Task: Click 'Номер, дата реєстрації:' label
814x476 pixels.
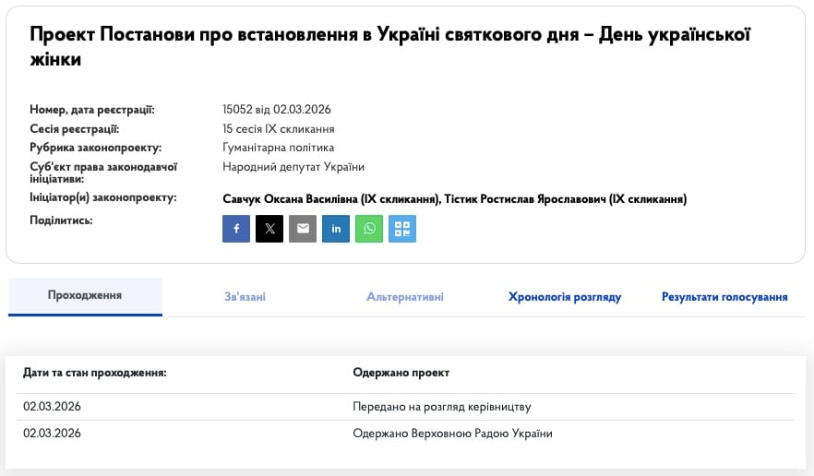Action: (92, 110)
